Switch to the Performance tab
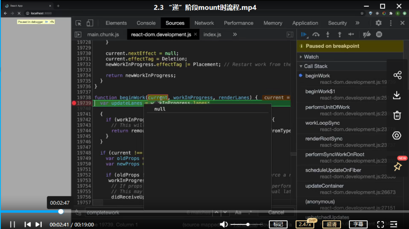The width and height of the screenshot is (409, 229). pyautogui.click(x=239, y=23)
